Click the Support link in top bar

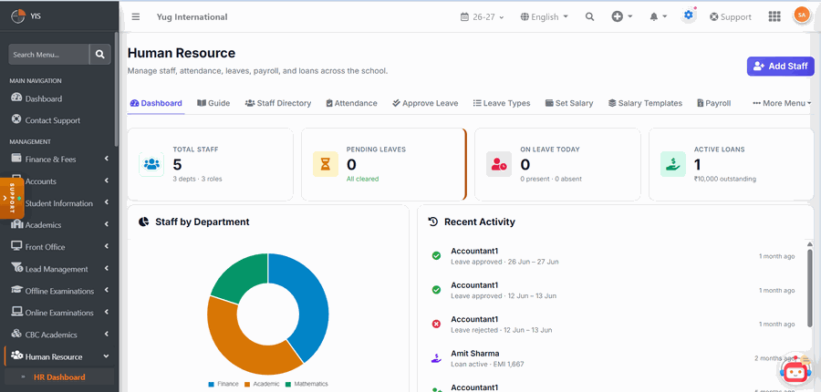pos(731,16)
